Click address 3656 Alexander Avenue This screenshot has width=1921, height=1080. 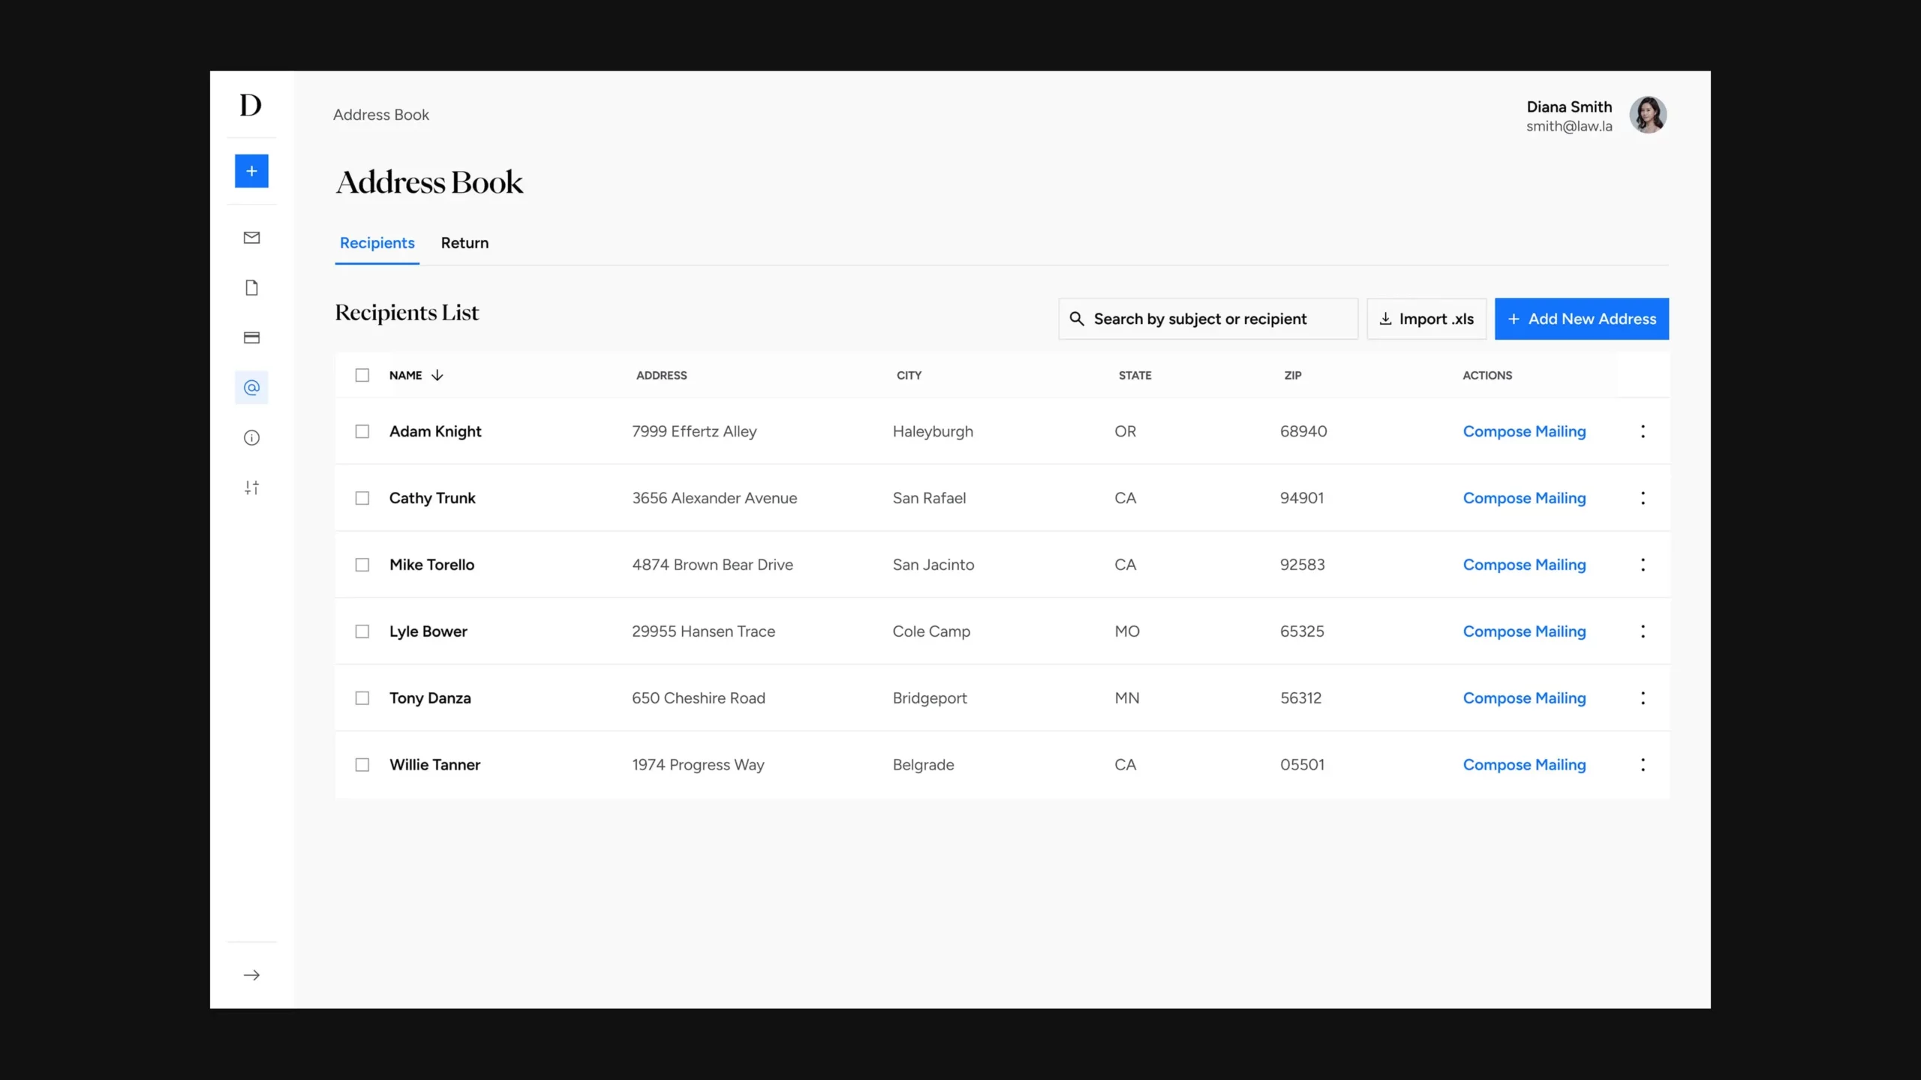click(x=714, y=498)
